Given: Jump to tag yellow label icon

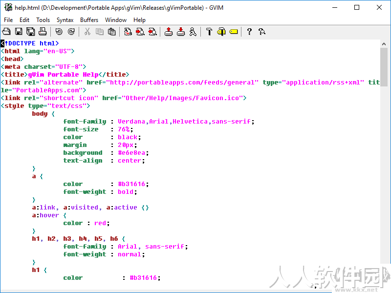Looking at the screenshot, I should click(234, 32).
